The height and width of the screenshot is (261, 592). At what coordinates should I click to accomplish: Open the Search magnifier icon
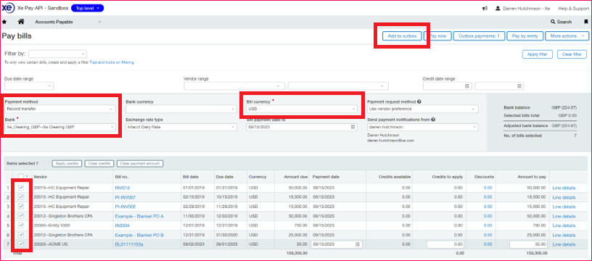tap(553, 22)
